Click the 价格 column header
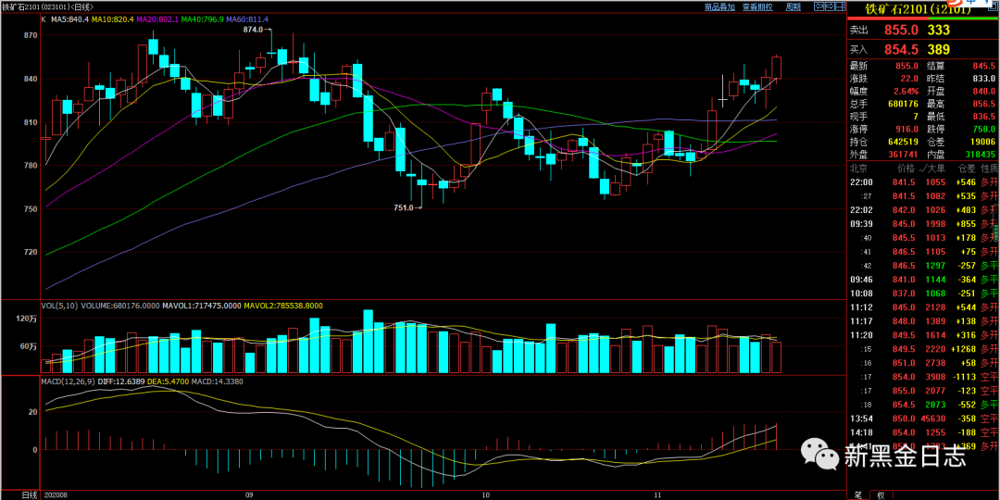The image size is (1000, 500). (x=906, y=169)
